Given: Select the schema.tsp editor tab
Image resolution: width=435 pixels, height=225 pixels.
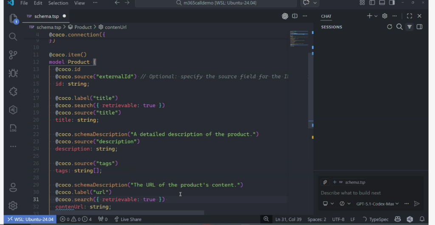Looking at the screenshot, I should coord(46,16).
